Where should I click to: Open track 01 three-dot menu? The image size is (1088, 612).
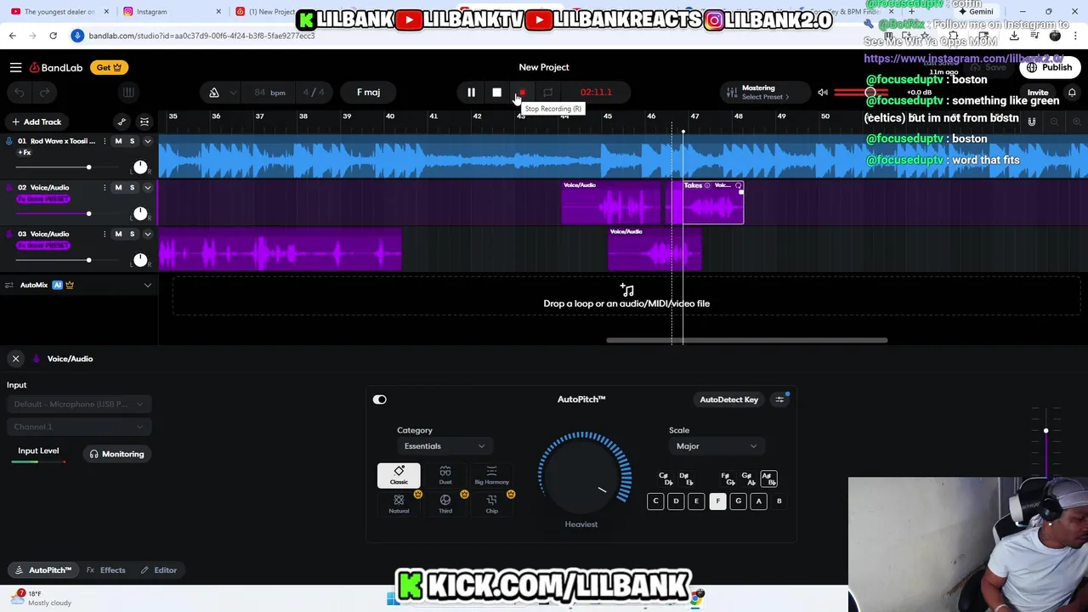click(x=105, y=141)
